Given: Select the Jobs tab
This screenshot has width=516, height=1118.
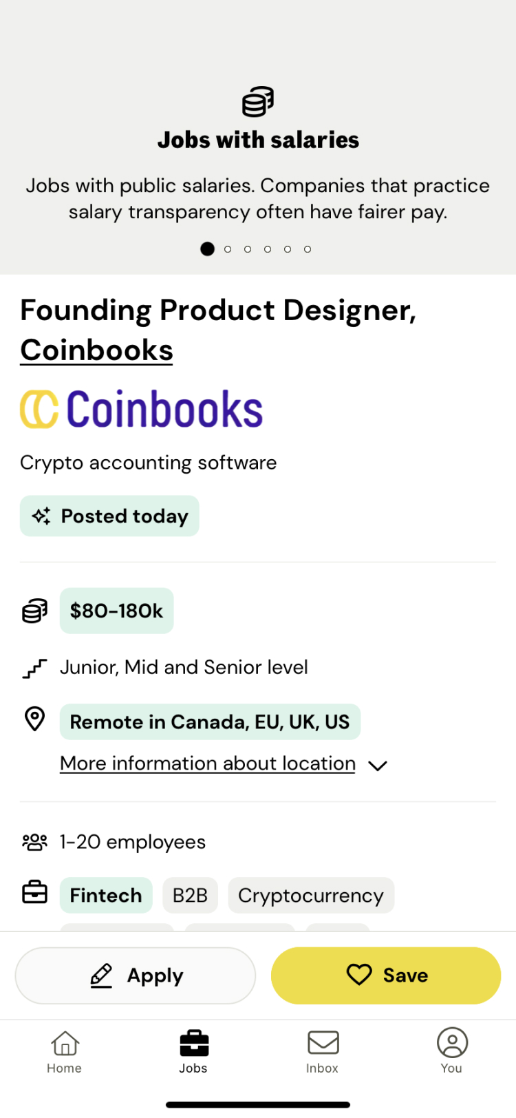Looking at the screenshot, I should pos(193,1051).
